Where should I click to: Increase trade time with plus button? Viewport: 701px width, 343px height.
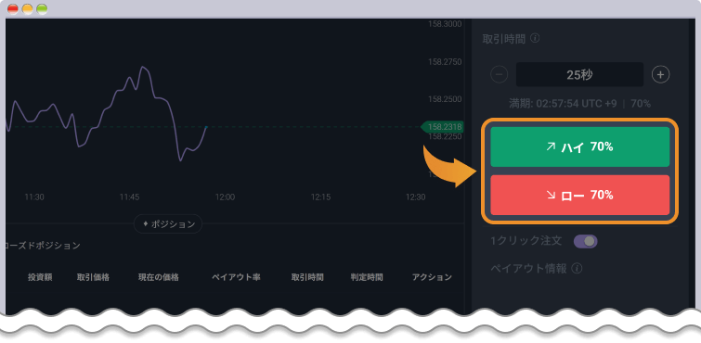[660, 74]
